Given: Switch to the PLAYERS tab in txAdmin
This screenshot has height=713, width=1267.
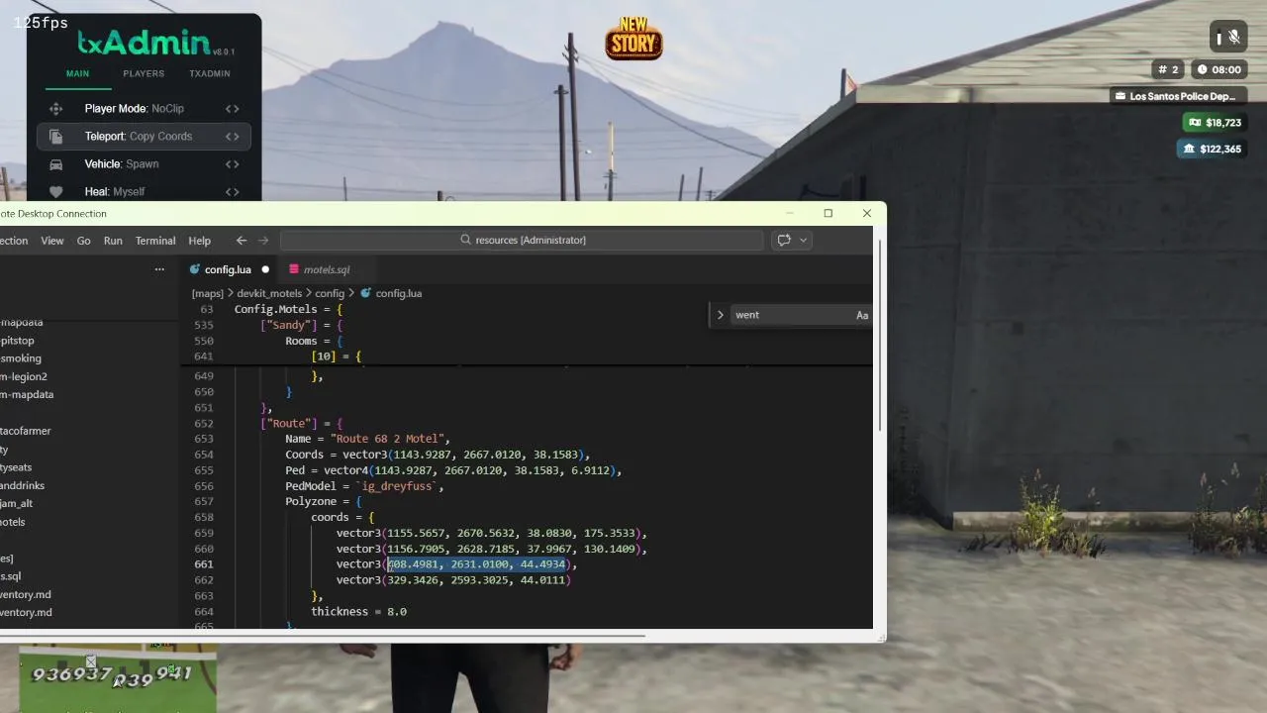Looking at the screenshot, I should point(144,74).
